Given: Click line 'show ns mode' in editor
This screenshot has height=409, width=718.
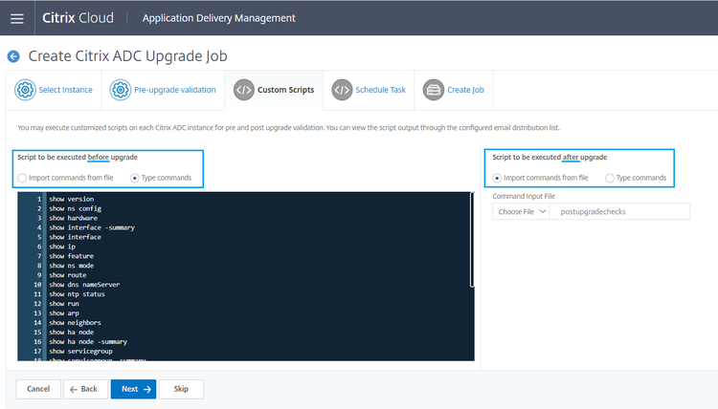Looking at the screenshot, I should click(72, 266).
